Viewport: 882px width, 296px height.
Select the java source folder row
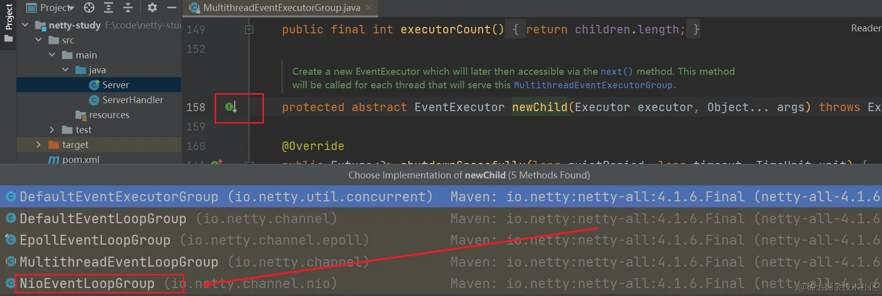tap(99, 70)
